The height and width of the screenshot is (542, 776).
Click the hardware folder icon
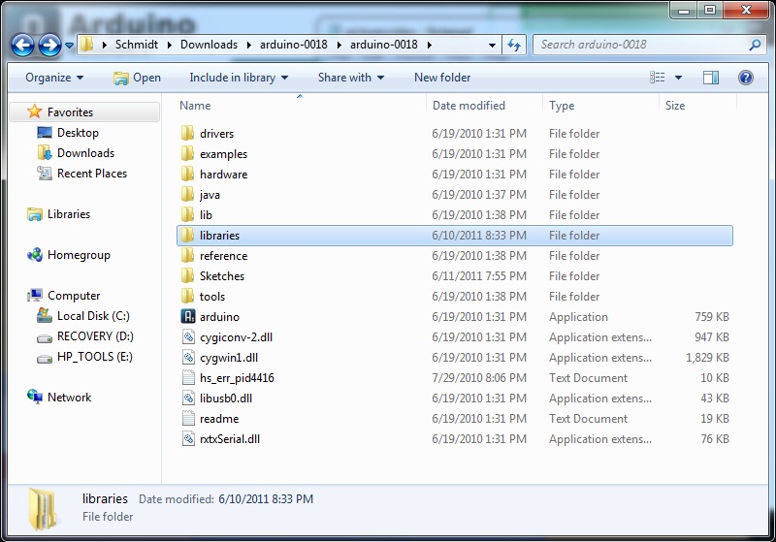187,174
